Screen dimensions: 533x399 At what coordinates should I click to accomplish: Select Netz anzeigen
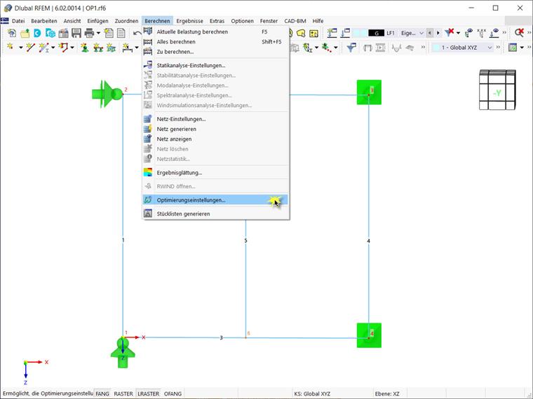click(215, 139)
